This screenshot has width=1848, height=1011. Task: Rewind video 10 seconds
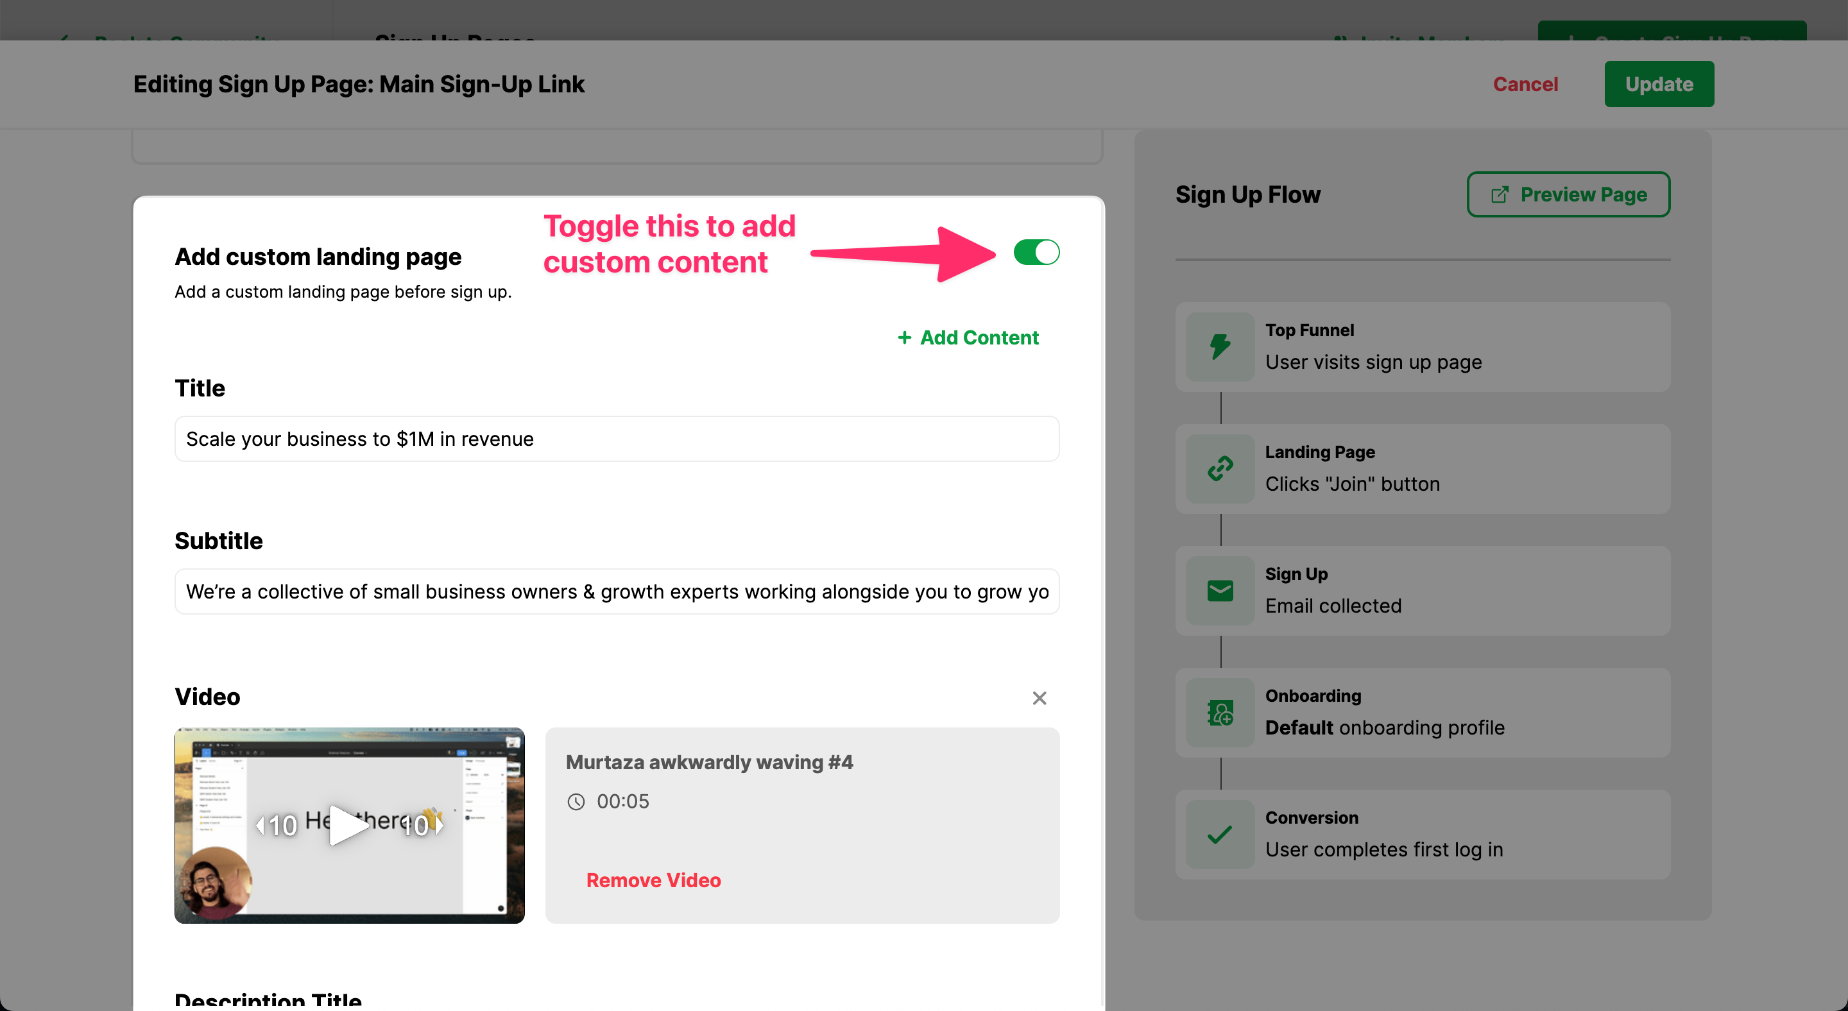pyautogui.click(x=277, y=826)
